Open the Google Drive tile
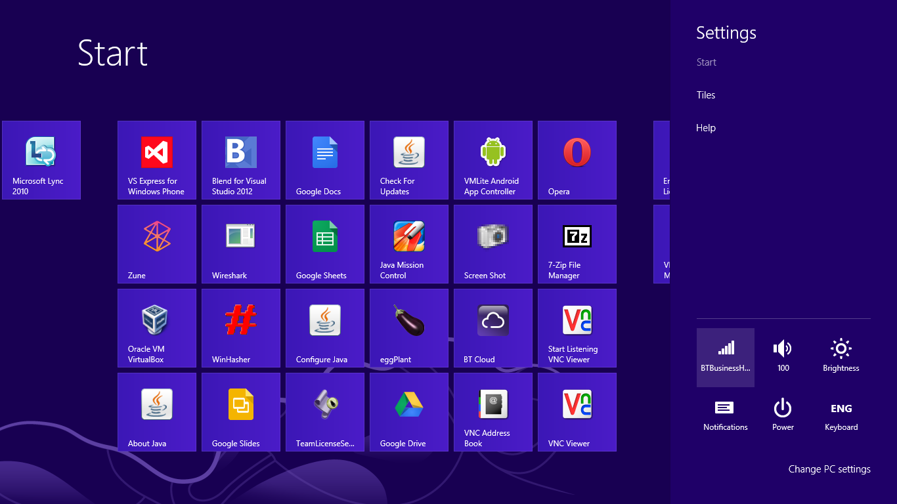Screen dimensions: 897x504 [408, 412]
